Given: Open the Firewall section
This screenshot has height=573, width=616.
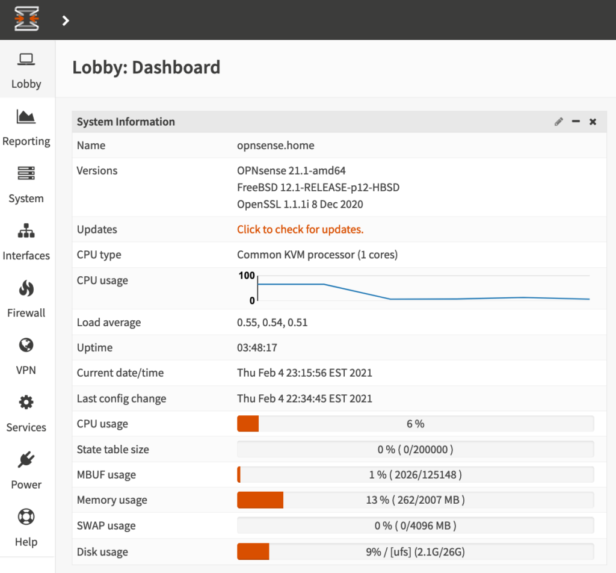Looking at the screenshot, I should [26, 299].
